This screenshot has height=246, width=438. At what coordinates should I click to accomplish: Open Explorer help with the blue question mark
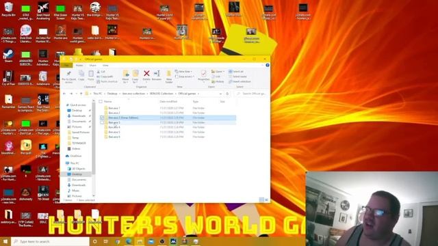click(268, 65)
